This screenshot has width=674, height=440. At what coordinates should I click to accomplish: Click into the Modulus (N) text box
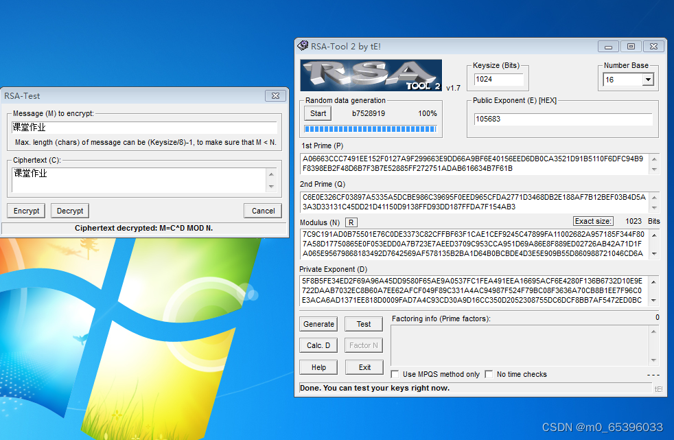click(x=474, y=244)
